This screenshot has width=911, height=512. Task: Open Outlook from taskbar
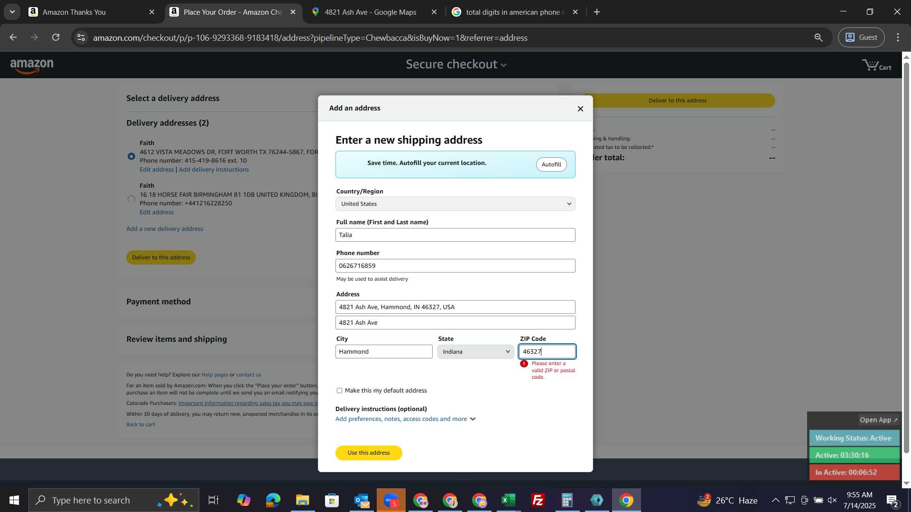(362, 500)
